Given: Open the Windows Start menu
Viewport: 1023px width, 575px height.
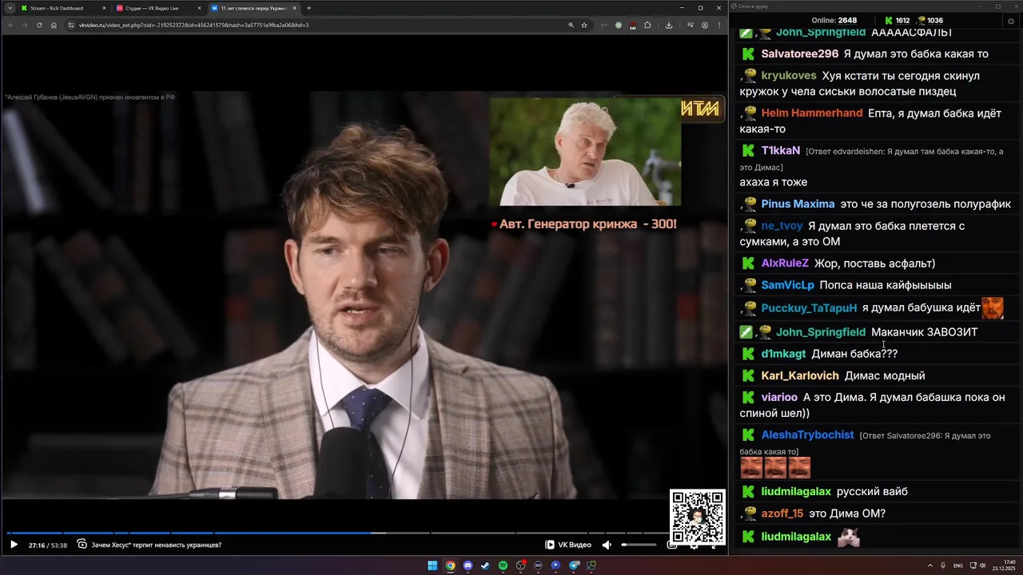Looking at the screenshot, I should pos(432,565).
